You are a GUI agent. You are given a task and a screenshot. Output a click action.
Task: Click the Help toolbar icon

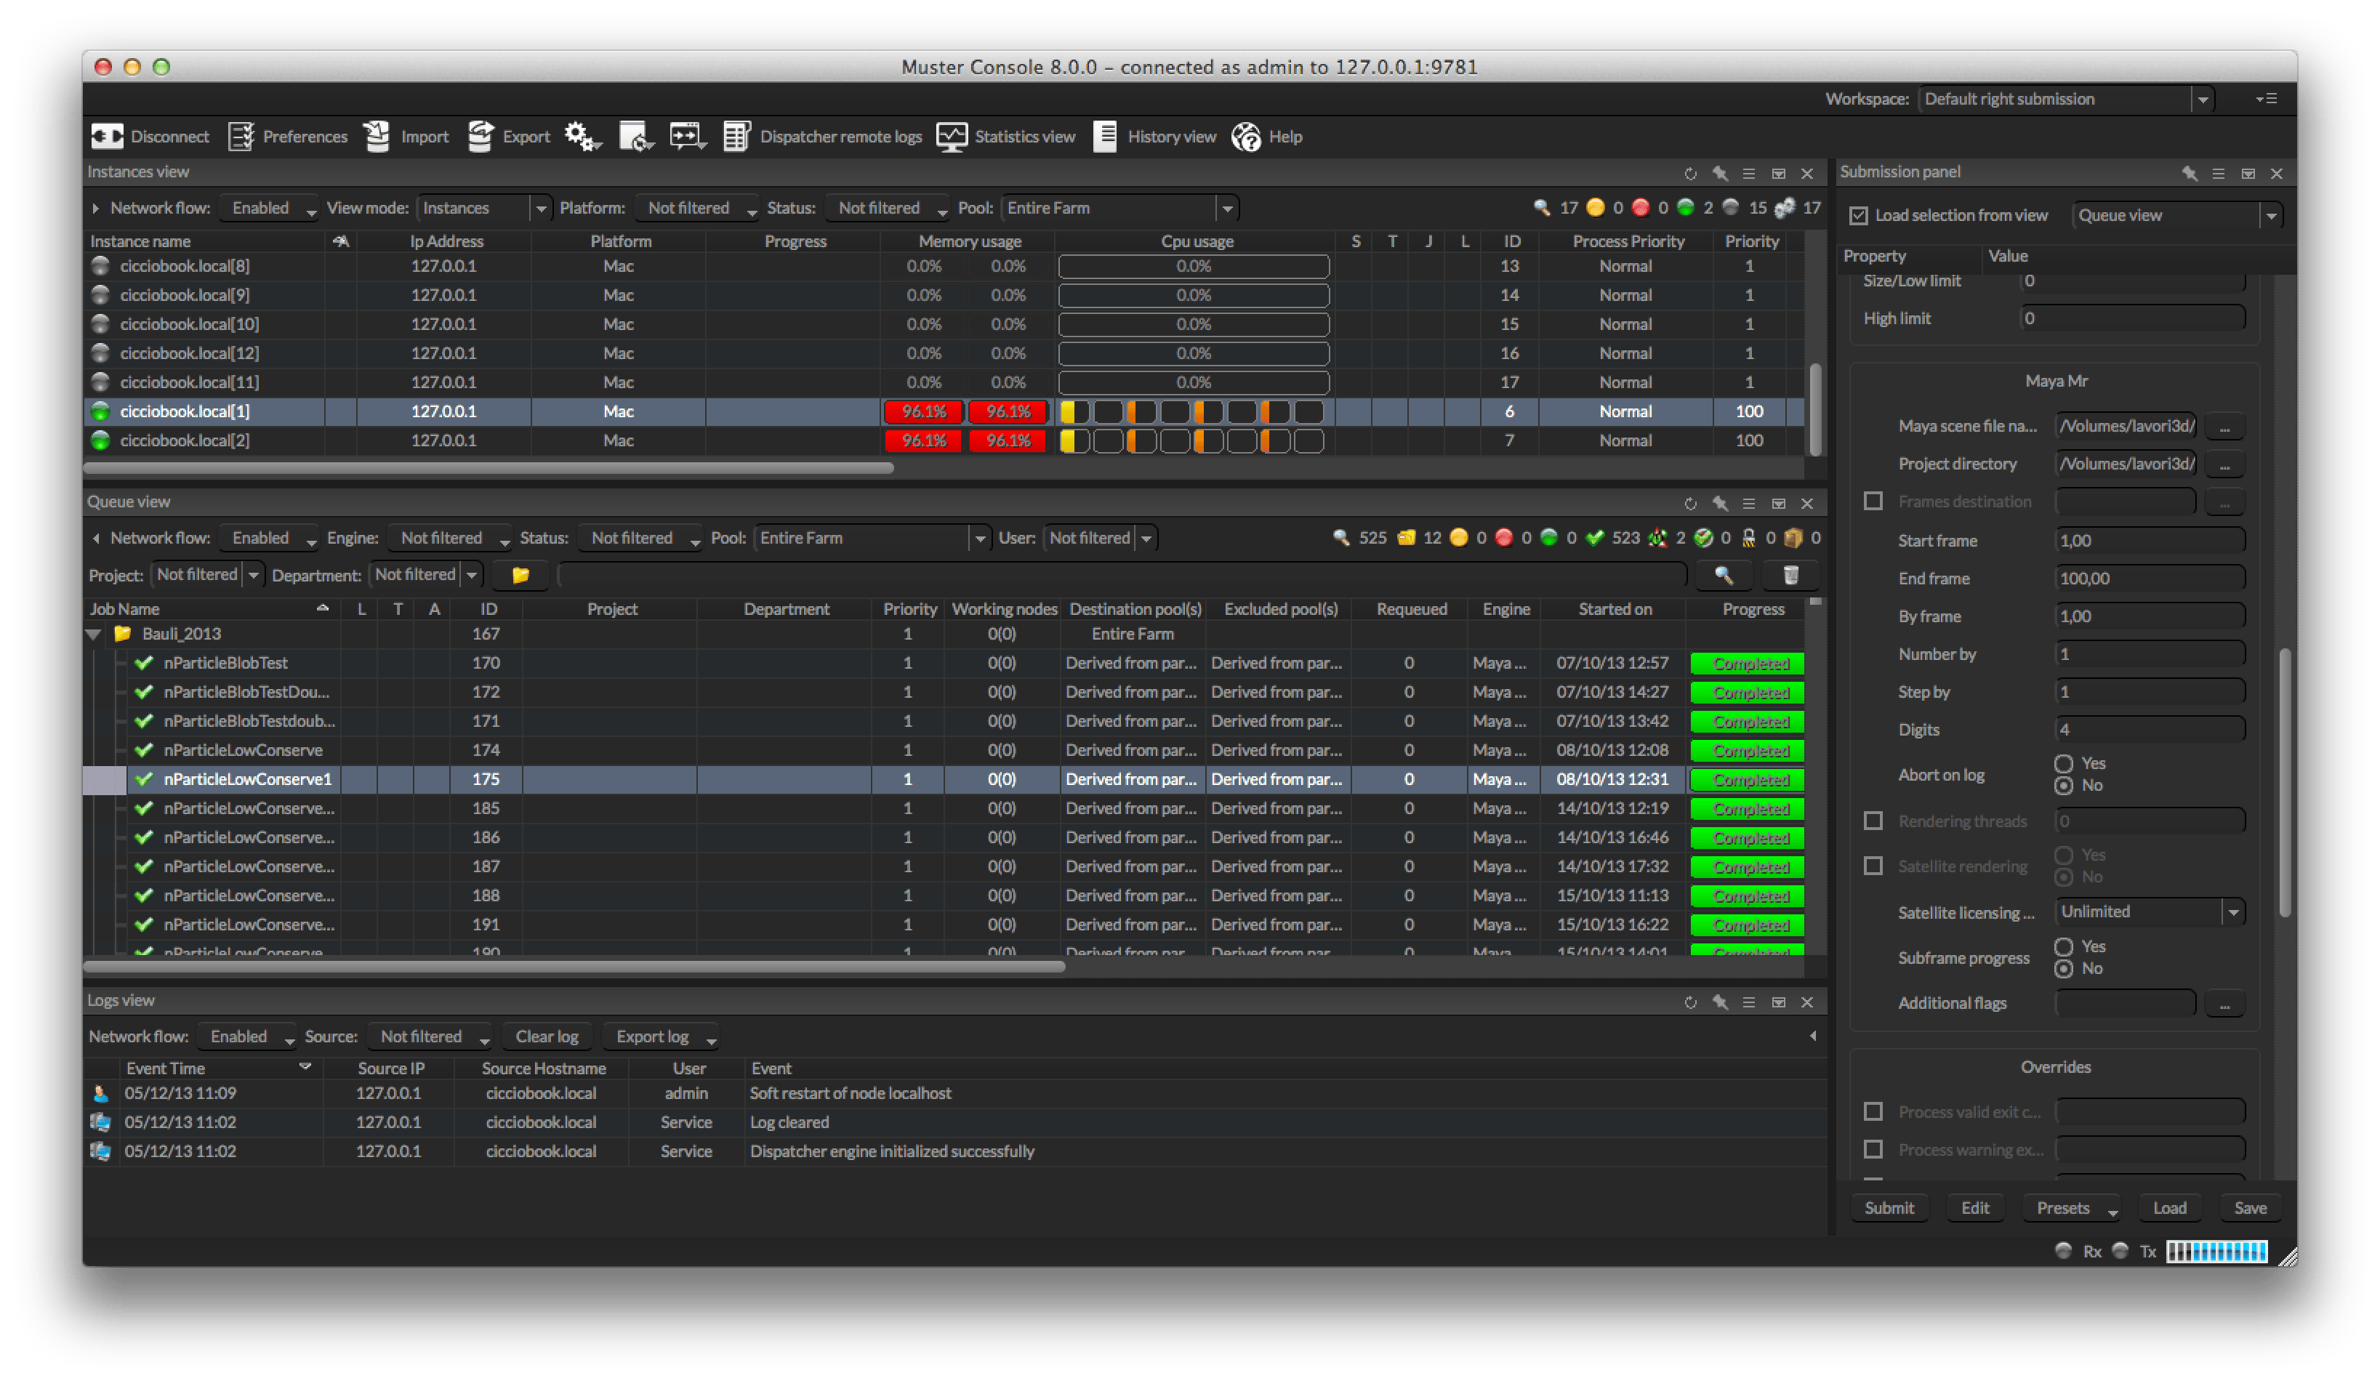point(1247,136)
